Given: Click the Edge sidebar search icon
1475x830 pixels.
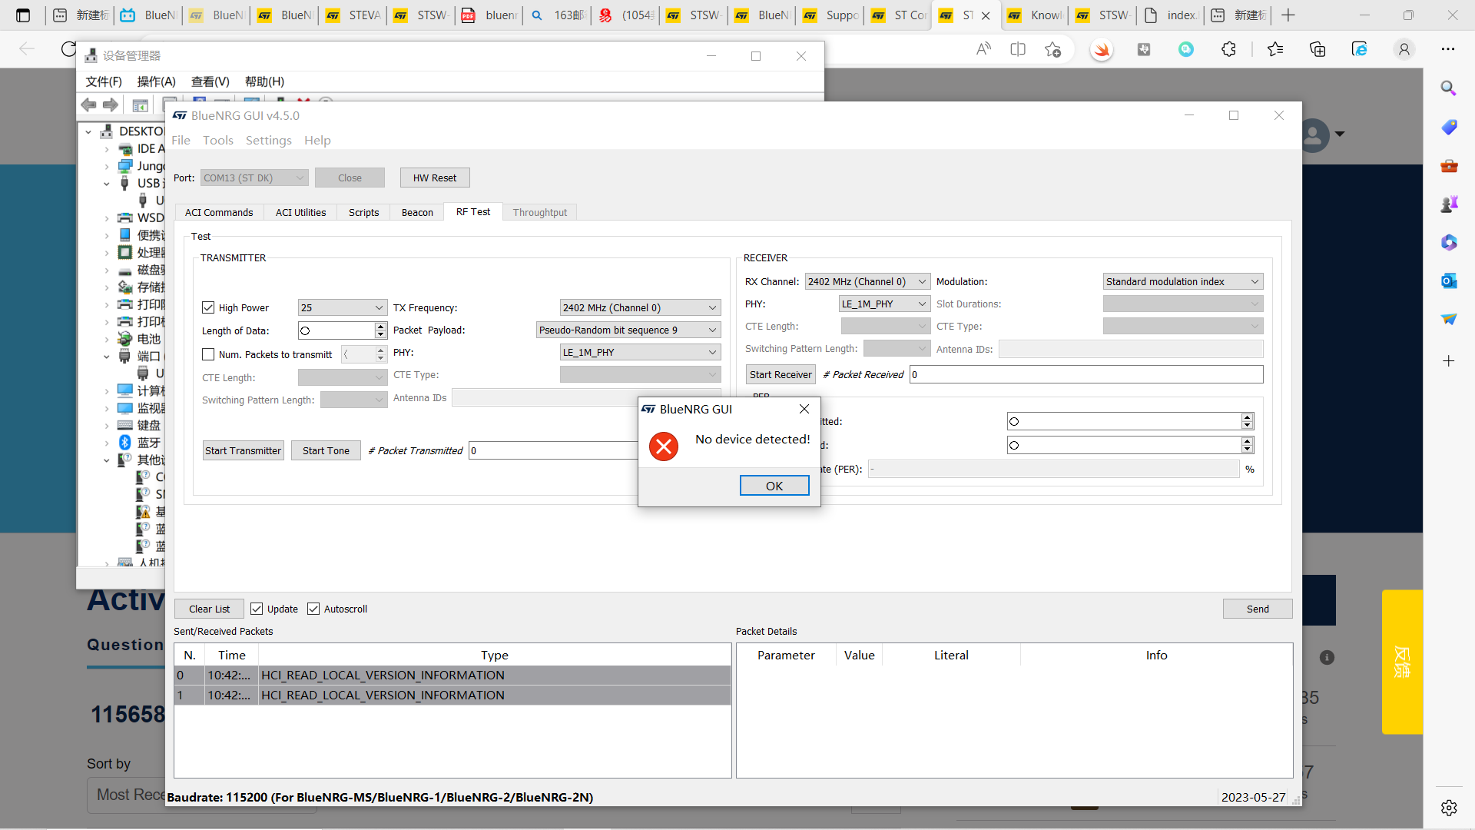Looking at the screenshot, I should tap(1448, 88).
